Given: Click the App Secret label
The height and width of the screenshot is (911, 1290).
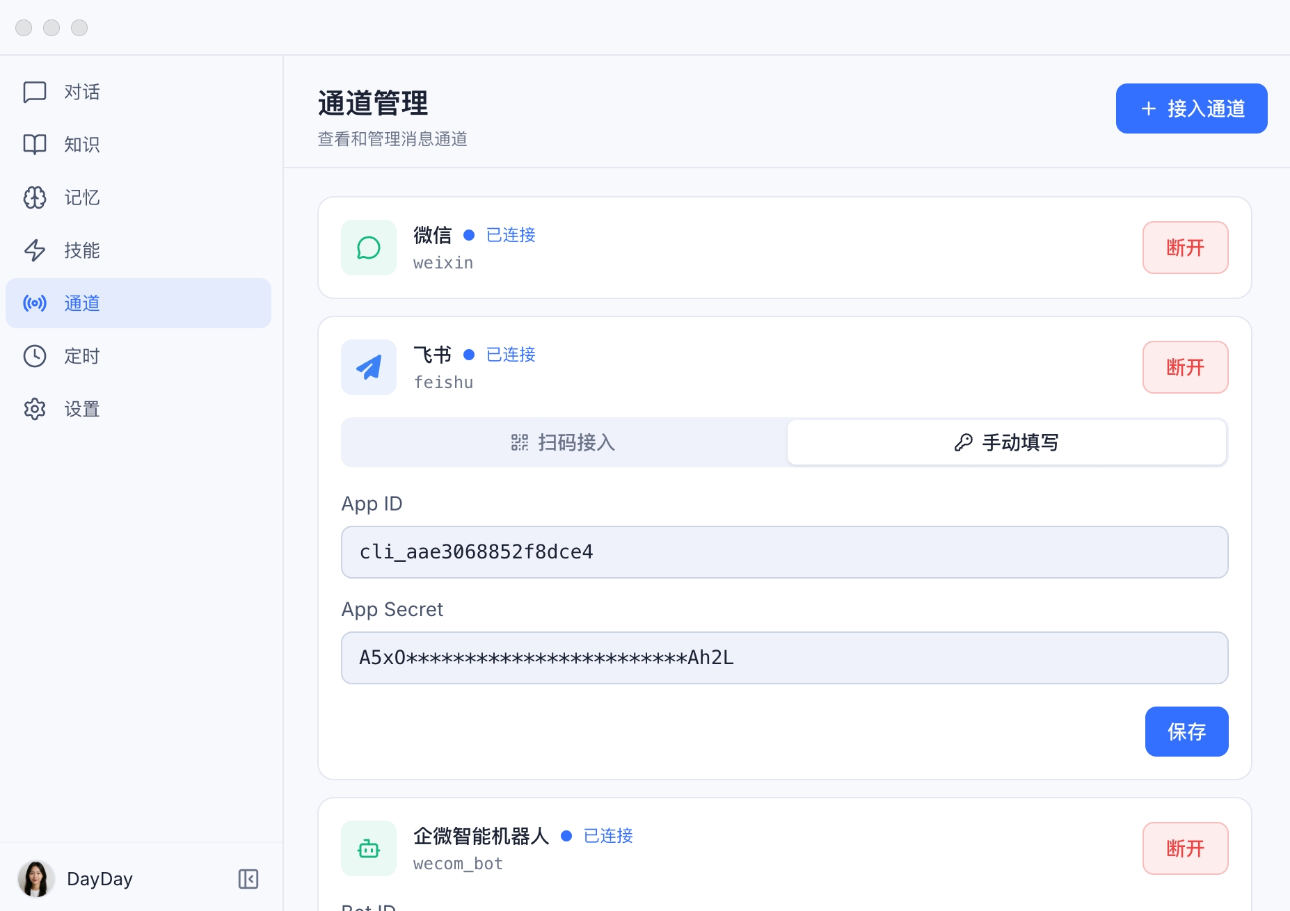Looking at the screenshot, I should pyautogui.click(x=392, y=609).
